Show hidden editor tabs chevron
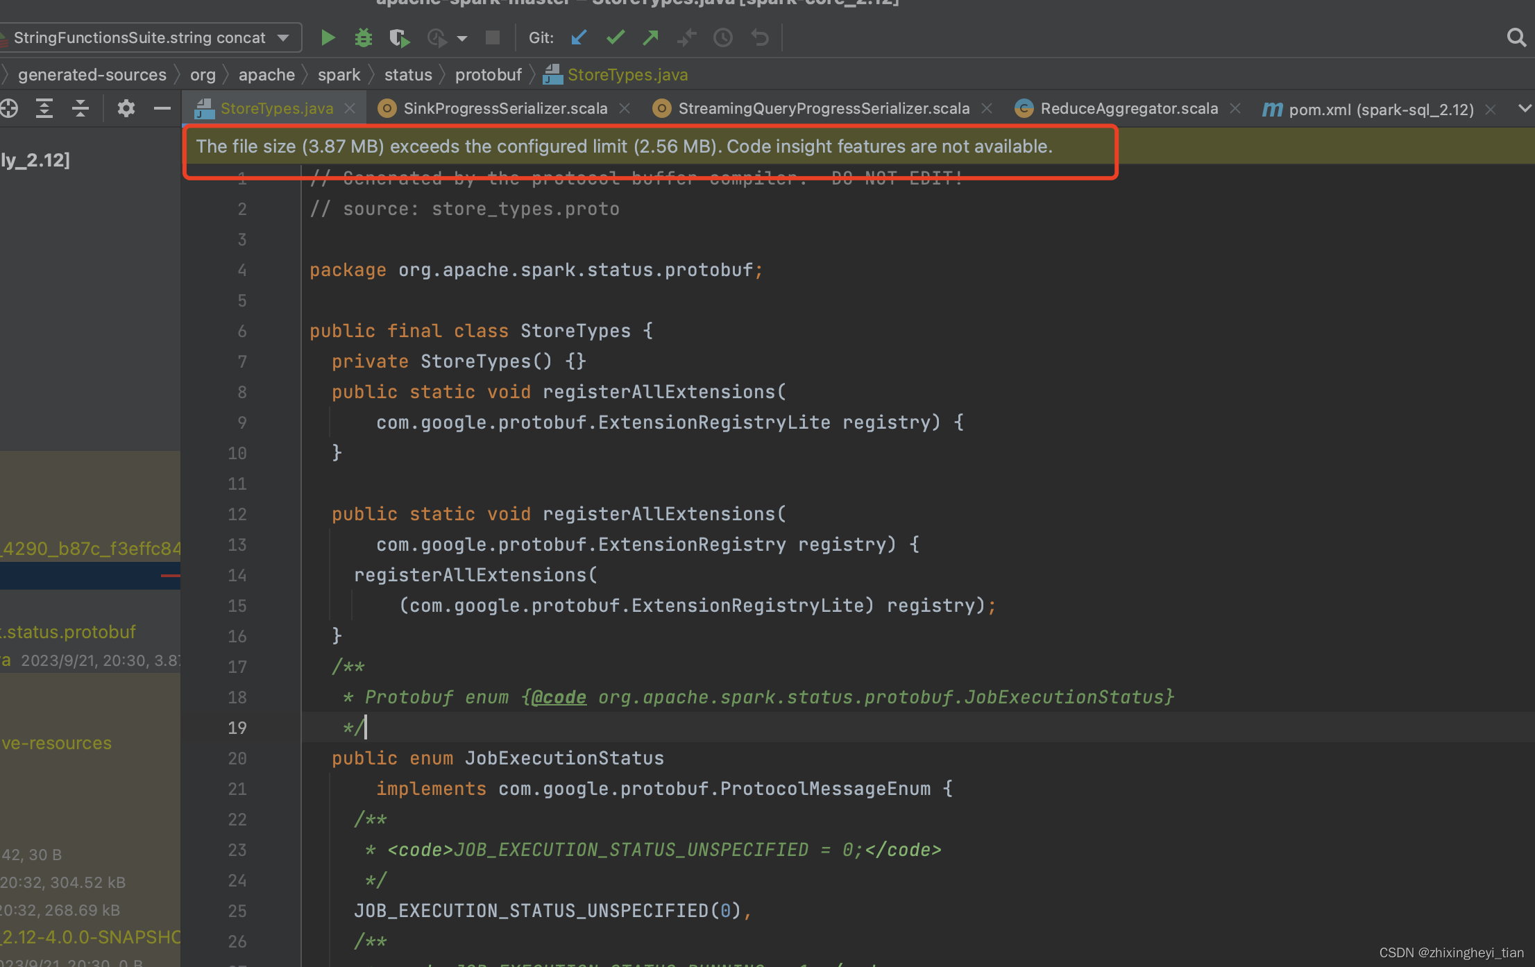This screenshot has height=967, width=1535. tap(1525, 108)
